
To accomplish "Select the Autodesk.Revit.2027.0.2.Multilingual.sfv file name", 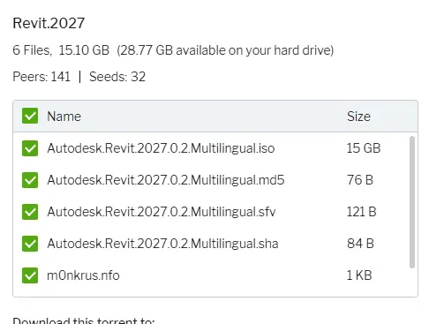I will (x=162, y=212).
